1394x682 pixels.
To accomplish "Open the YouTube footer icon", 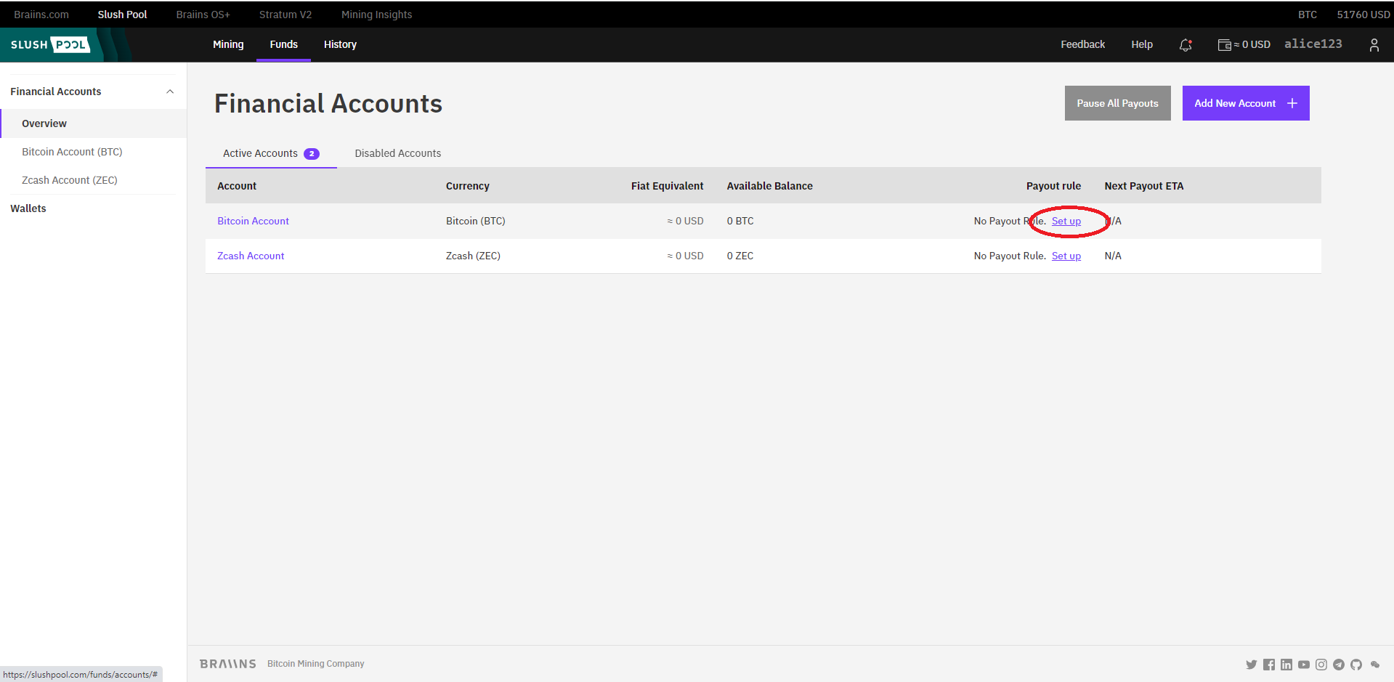I will [1304, 665].
